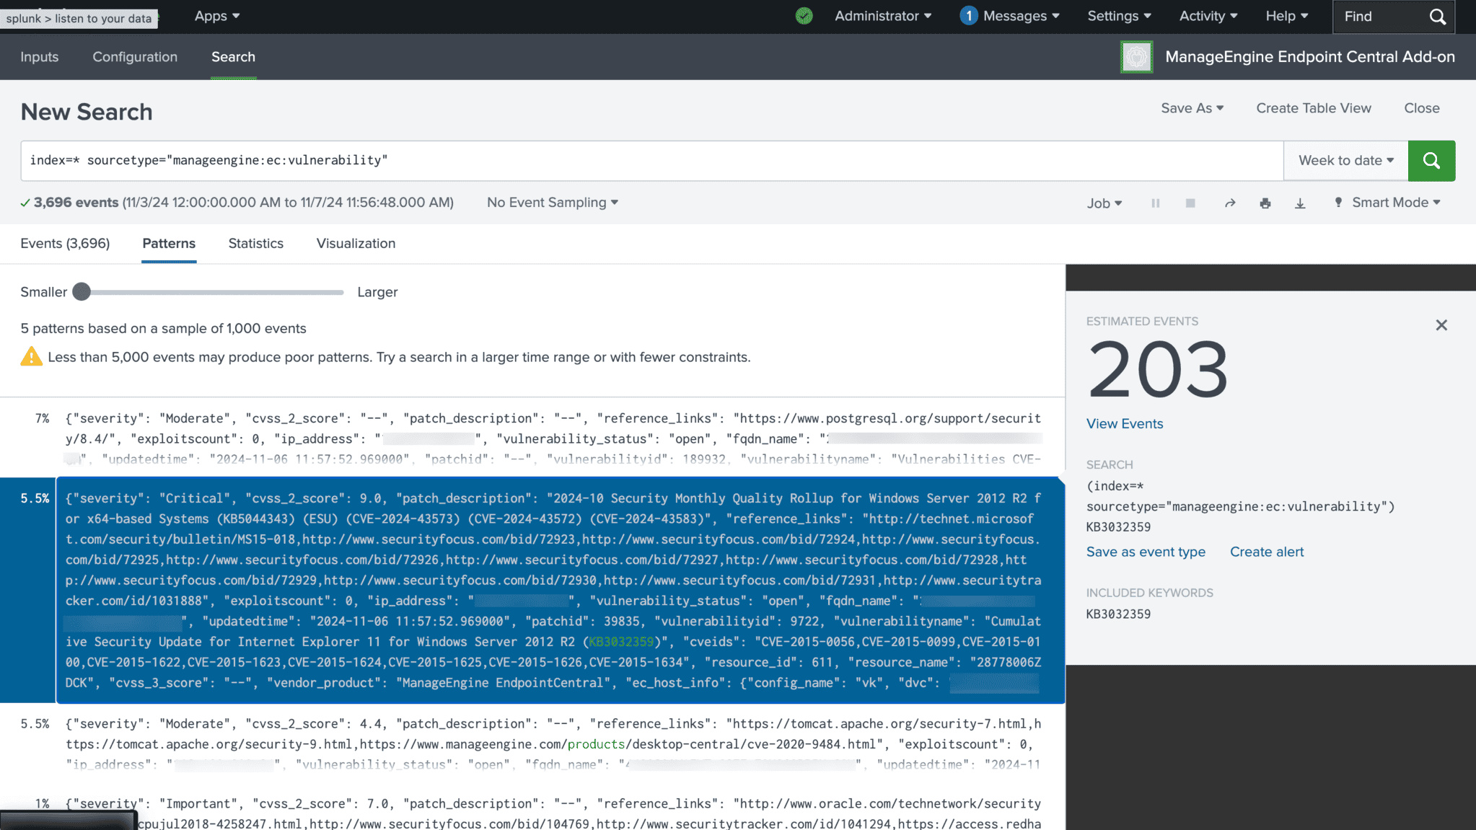Click the New Search heading
Image resolution: width=1476 pixels, height=830 pixels.
pos(87,112)
